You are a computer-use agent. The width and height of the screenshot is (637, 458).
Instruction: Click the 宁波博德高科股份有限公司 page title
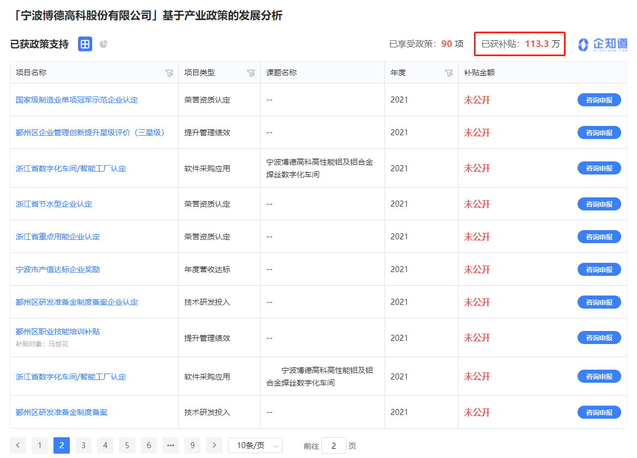(146, 15)
